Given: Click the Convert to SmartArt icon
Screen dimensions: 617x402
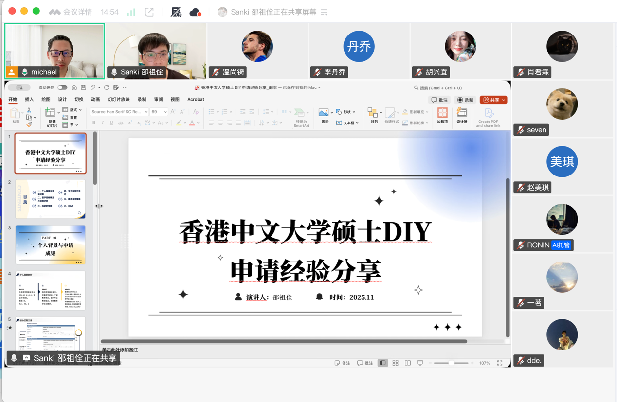Looking at the screenshot, I should (301, 117).
